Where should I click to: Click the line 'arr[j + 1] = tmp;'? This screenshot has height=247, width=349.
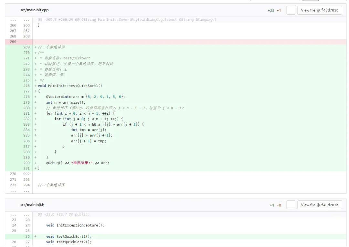pos(89,141)
